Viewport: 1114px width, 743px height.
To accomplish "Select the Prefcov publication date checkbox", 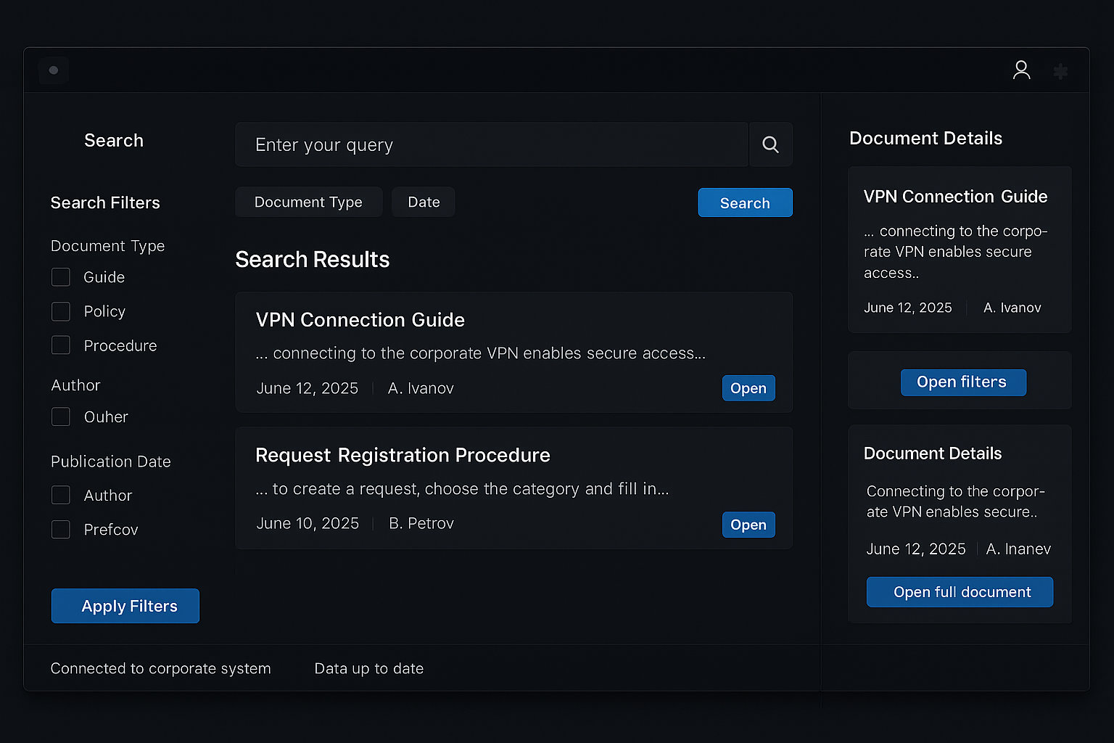I will pyautogui.click(x=61, y=530).
